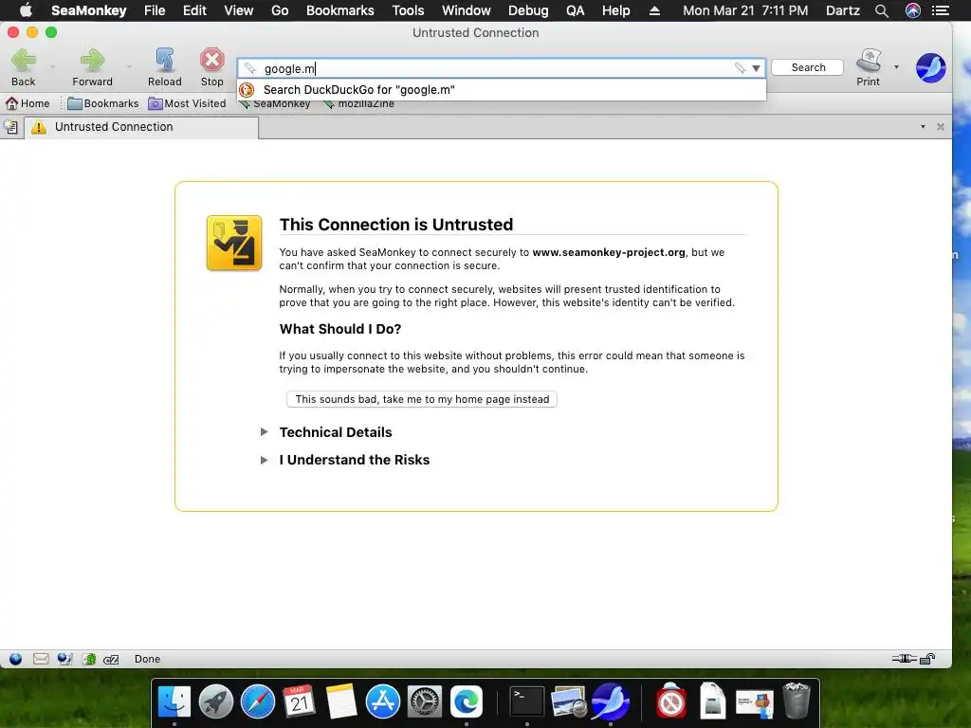This screenshot has width=971, height=728.
Task: Open Home from the bookmarks toolbar
Action: coord(27,103)
